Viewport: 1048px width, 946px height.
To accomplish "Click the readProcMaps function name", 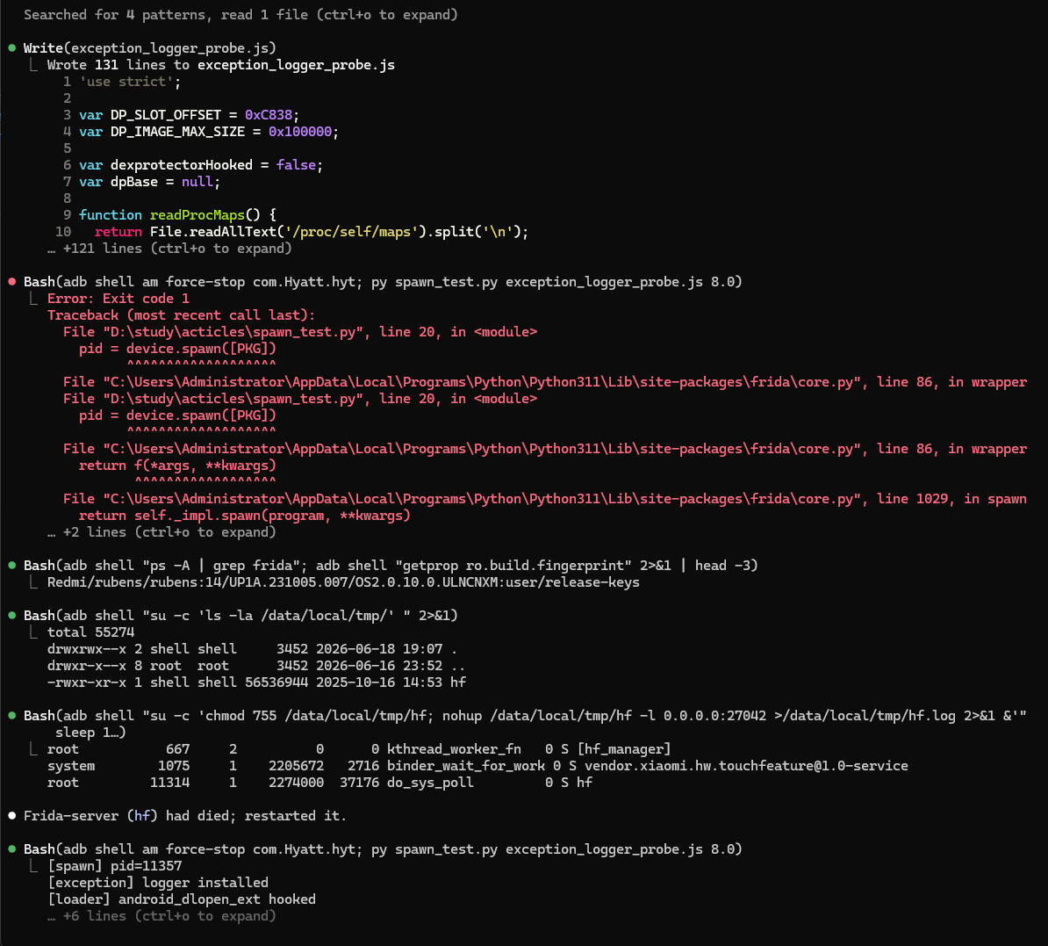I will [x=197, y=214].
